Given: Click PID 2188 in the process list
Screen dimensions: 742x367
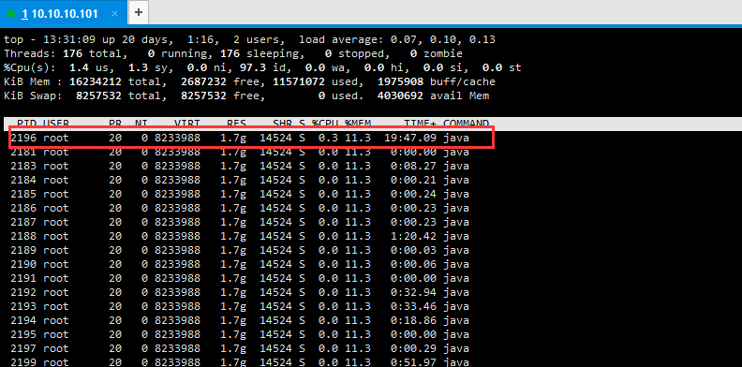Looking at the screenshot, I should click(x=23, y=237).
